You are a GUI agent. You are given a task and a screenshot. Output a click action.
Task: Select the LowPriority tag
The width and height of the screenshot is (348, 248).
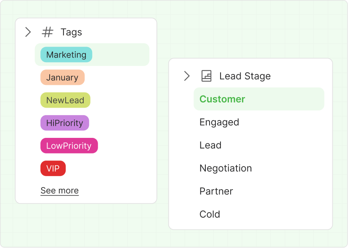coord(69,146)
